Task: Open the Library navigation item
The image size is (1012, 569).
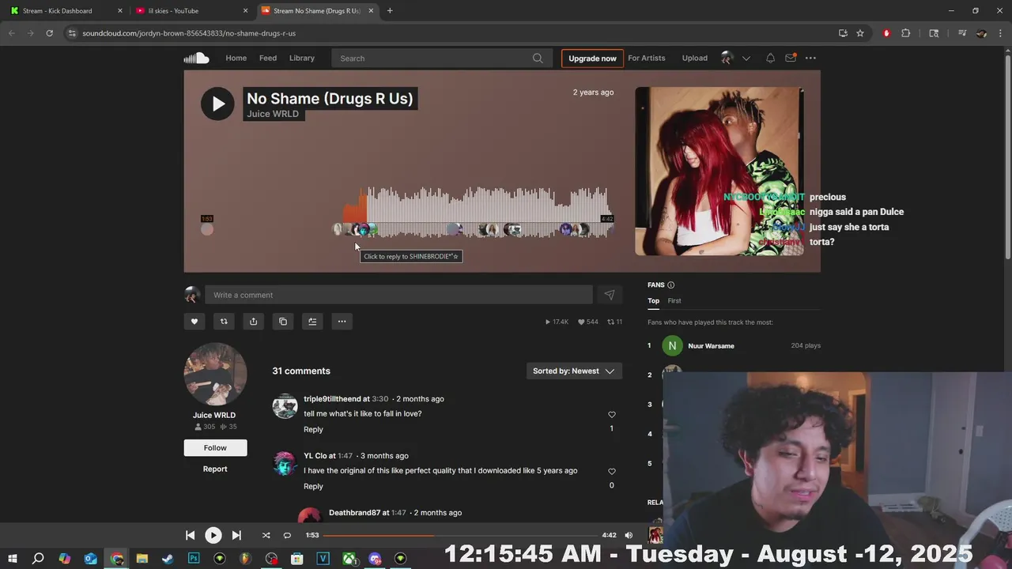Action: point(302,58)
